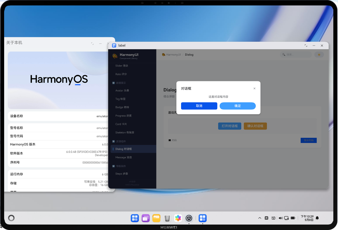Image resolution: width=338 pixels, height=230 pixels.
Task: Open the trash bin in the dock
Action: 167,218
